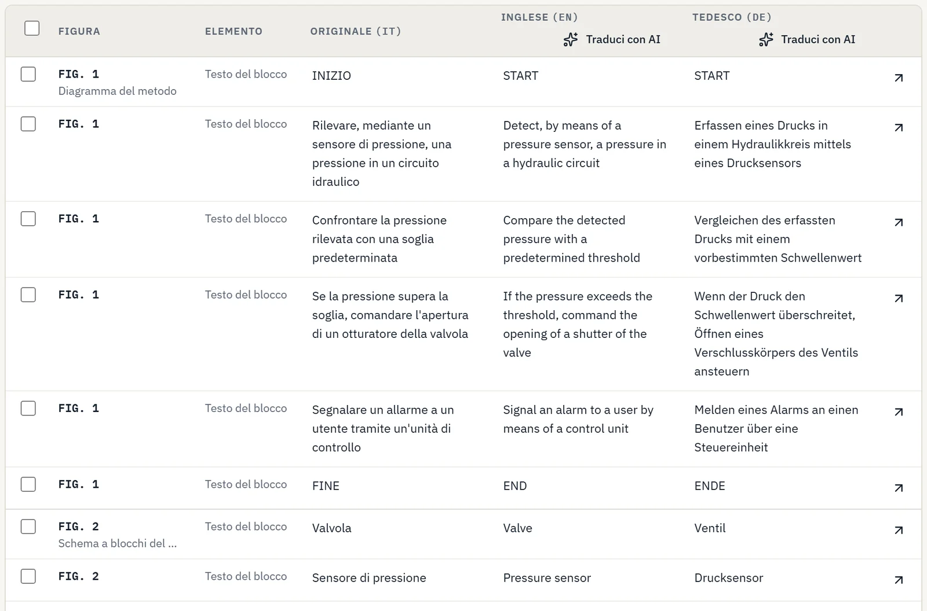Open arrow icon for Valvola row
This screenshot has height=611, width=927.
coord(899,530)
